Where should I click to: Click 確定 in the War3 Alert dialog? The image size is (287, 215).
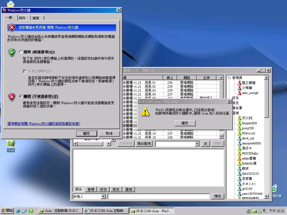(x=185, y=123)
